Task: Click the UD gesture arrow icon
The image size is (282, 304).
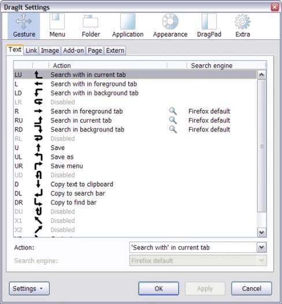Action: point(38,175)
